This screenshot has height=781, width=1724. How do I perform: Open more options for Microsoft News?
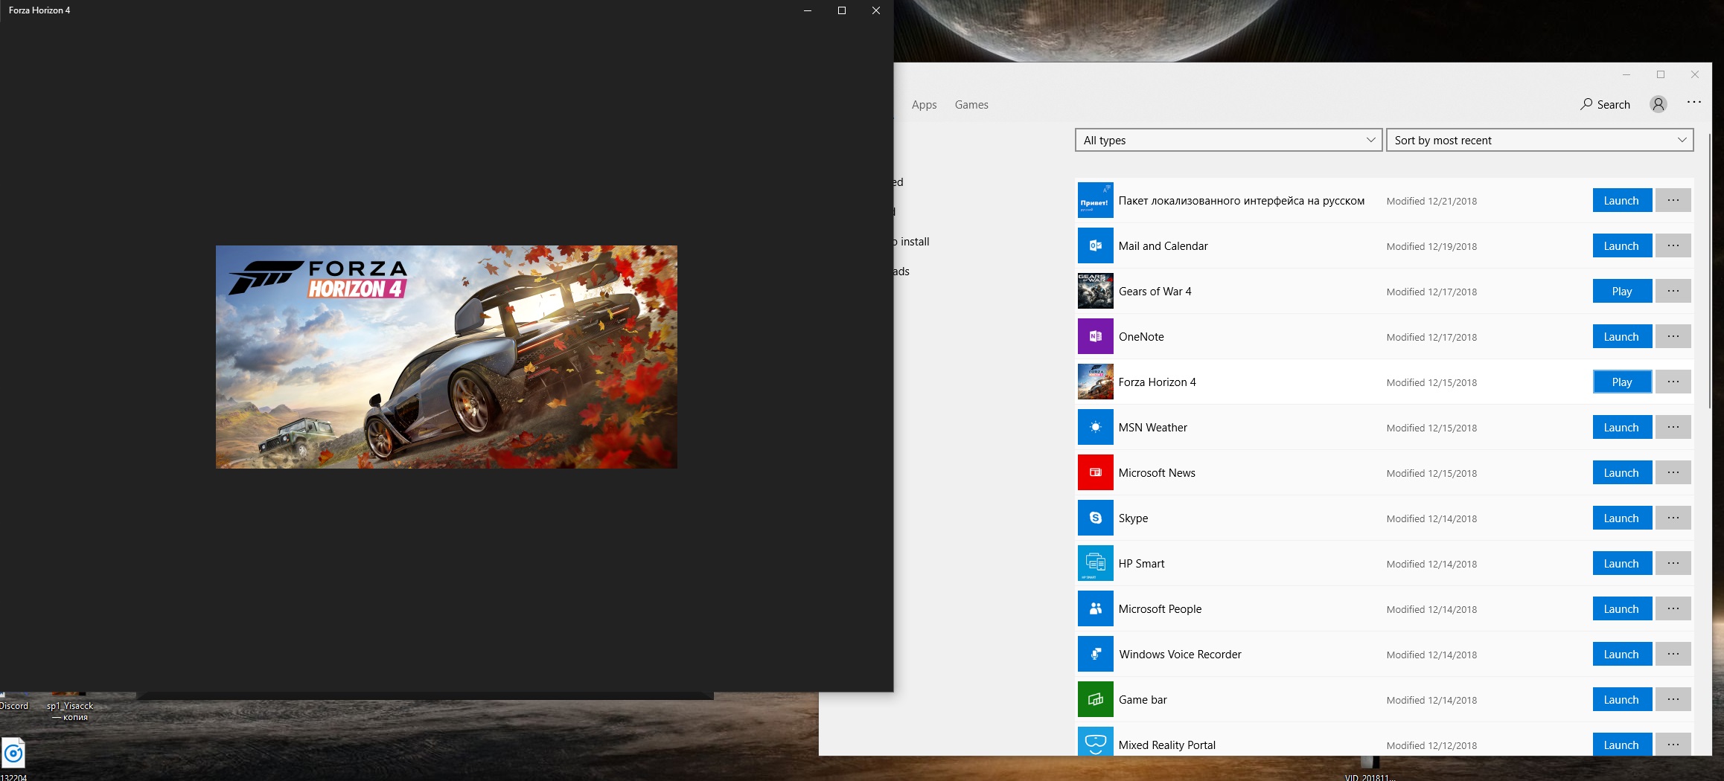[x=1673, y=473]
